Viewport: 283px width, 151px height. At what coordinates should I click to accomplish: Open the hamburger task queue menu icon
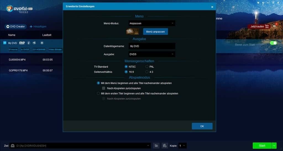click(274, 26)
